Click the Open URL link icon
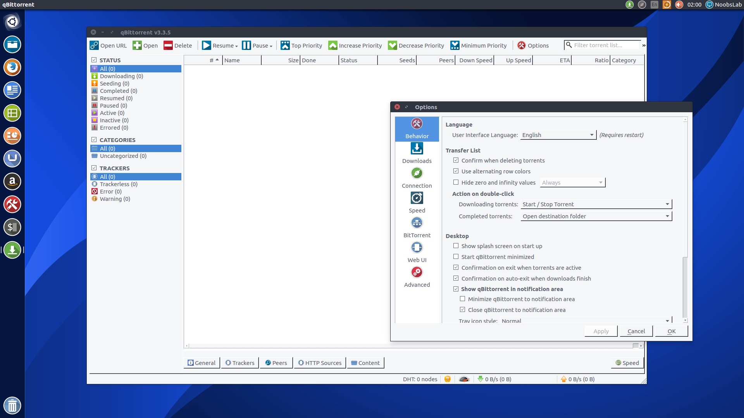This screenshot has width=744, height=418. 94,45
